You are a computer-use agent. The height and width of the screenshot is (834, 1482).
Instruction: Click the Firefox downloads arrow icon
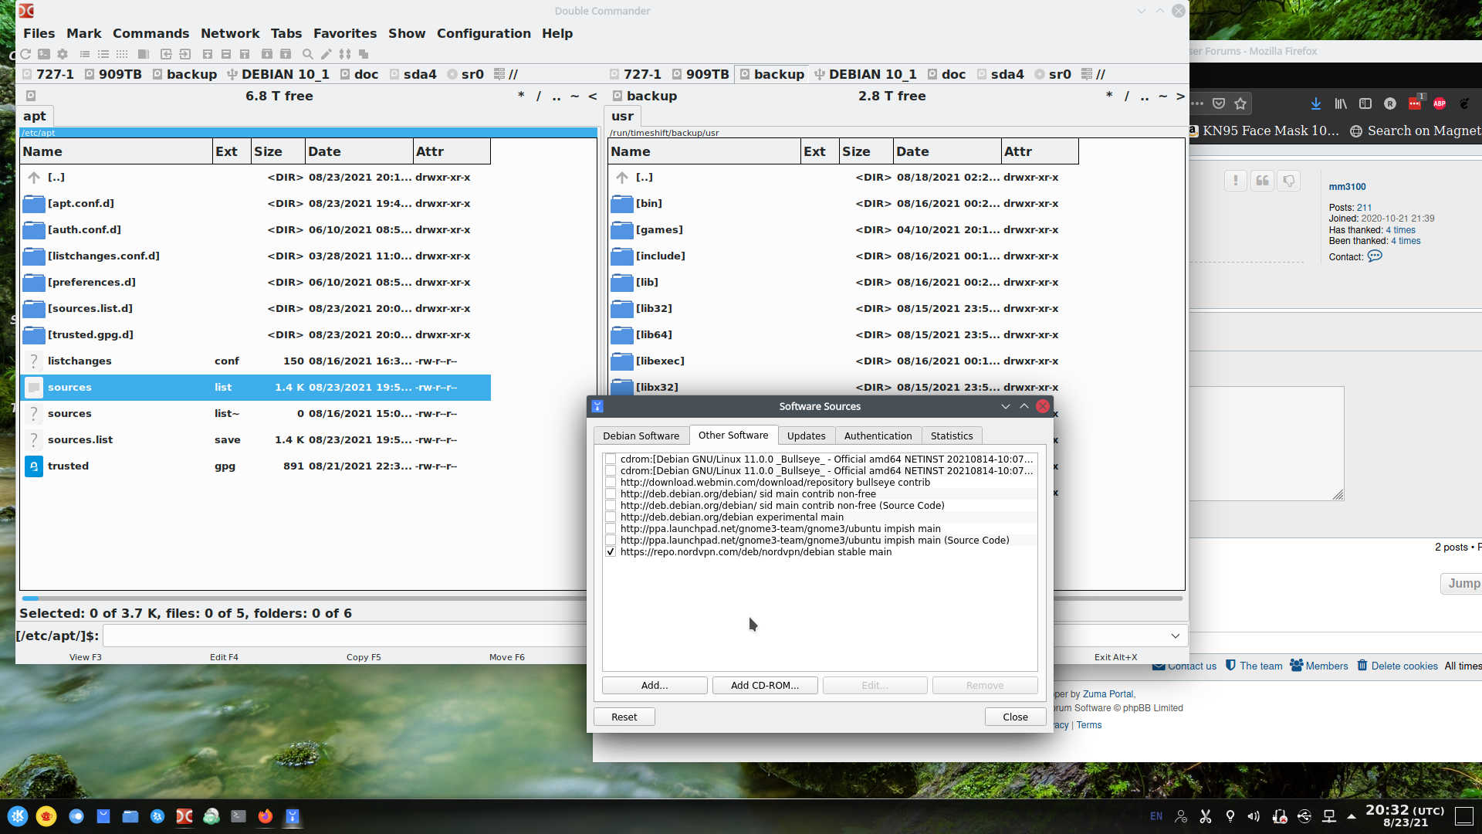[x=1316, y=103]
